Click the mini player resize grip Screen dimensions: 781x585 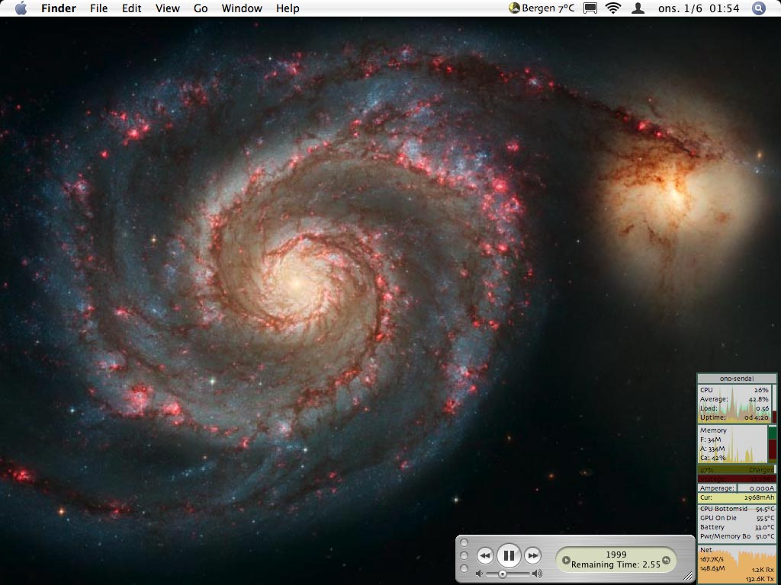point(689,576)
